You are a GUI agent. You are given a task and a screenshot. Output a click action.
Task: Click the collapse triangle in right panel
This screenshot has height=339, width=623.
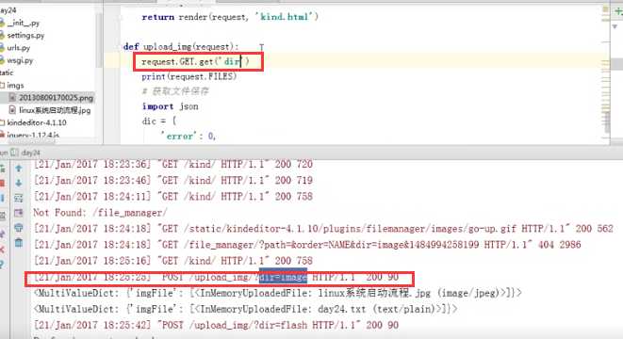pos(615,26)
